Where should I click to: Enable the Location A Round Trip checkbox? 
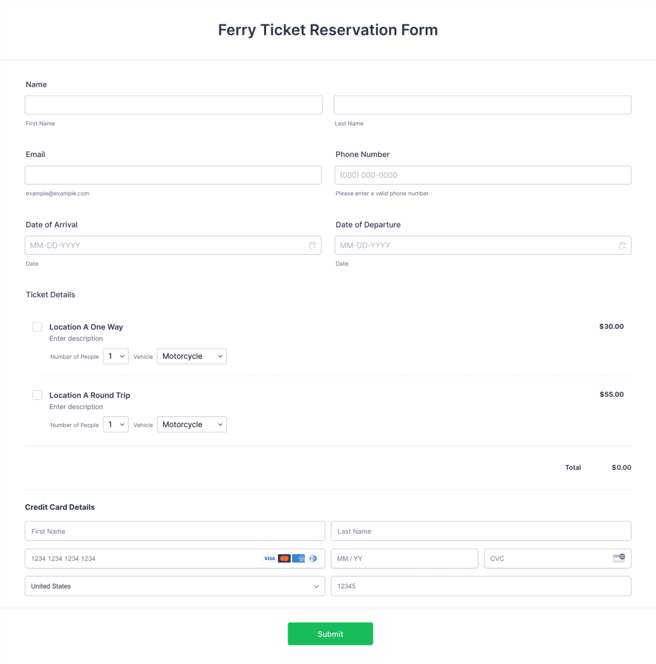[37, 395]
